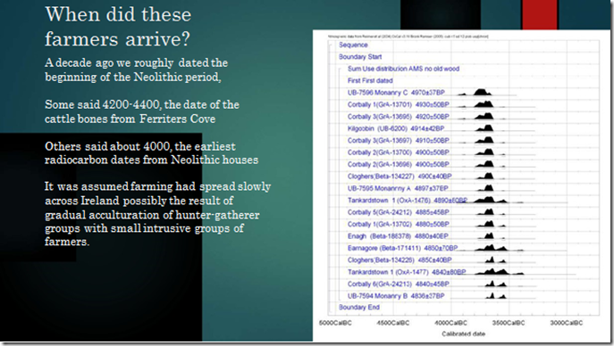Select 'Sum Use distribution AMS no old wood' entry
This screenshot has height=346, width=614.
tap(403, 69)
